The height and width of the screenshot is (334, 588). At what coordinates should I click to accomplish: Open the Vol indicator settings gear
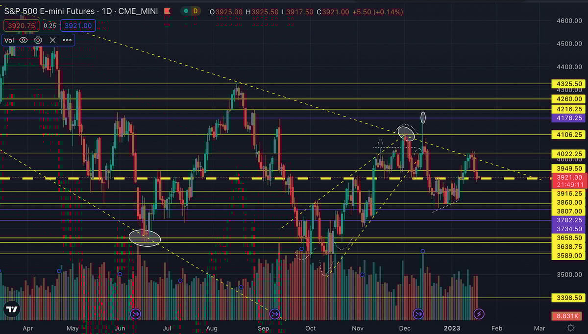38,40
